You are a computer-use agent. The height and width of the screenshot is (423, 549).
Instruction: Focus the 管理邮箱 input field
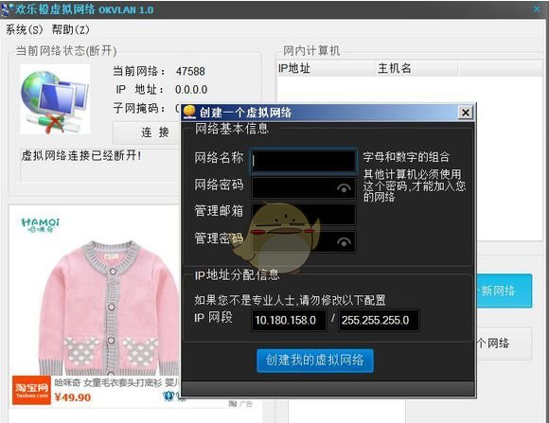[304, 214]
